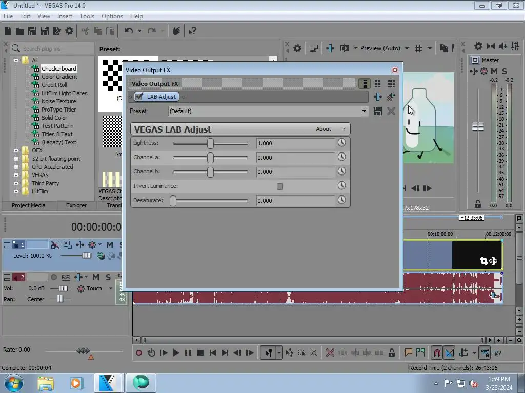Open the Touch automation mode dropdown
This screenshot has width=525, height=393.
click(x=111, y=288)
